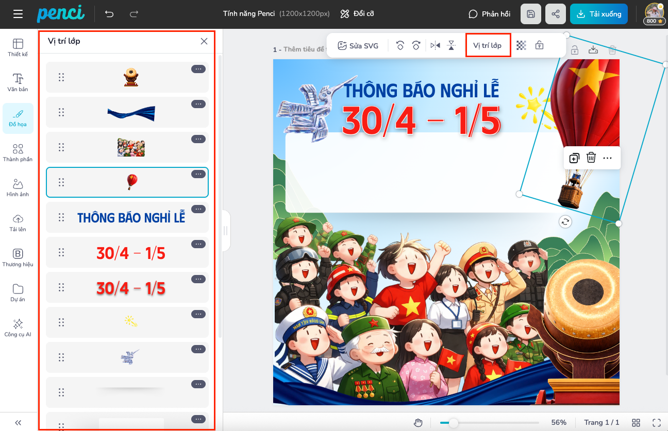Open the Văn bản sidebar tab
This screenshot has width=668, height=431.
click(x=18, y=82)
